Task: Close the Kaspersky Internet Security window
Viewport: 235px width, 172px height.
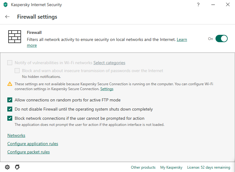Action: (x=228, y=5)
